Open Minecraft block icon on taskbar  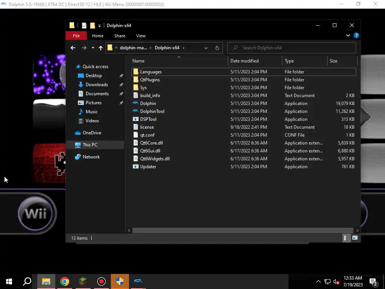(x=83, y=281)
